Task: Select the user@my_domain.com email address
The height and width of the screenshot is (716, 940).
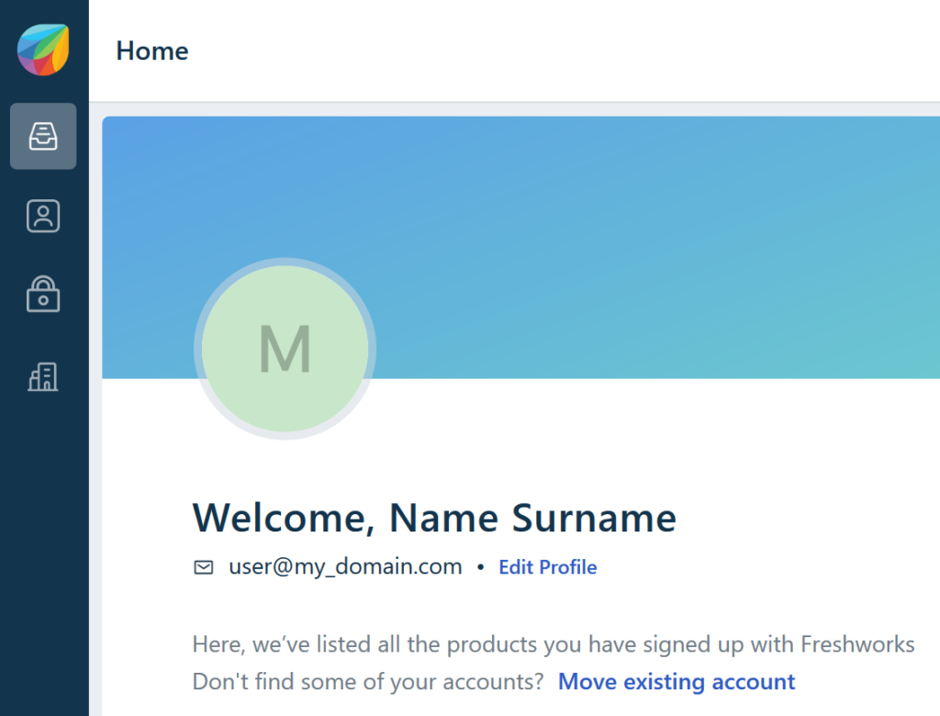Action: 345,566
